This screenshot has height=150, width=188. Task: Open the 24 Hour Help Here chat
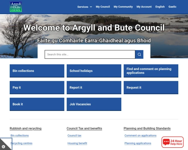173,142
